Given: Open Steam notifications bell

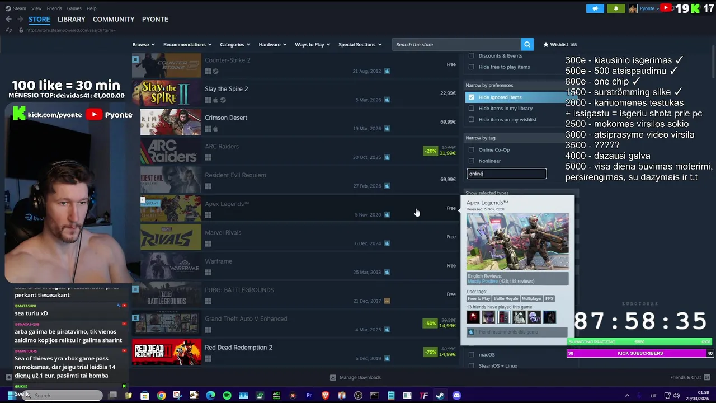Looking at the screenshot, I should 616,8.
